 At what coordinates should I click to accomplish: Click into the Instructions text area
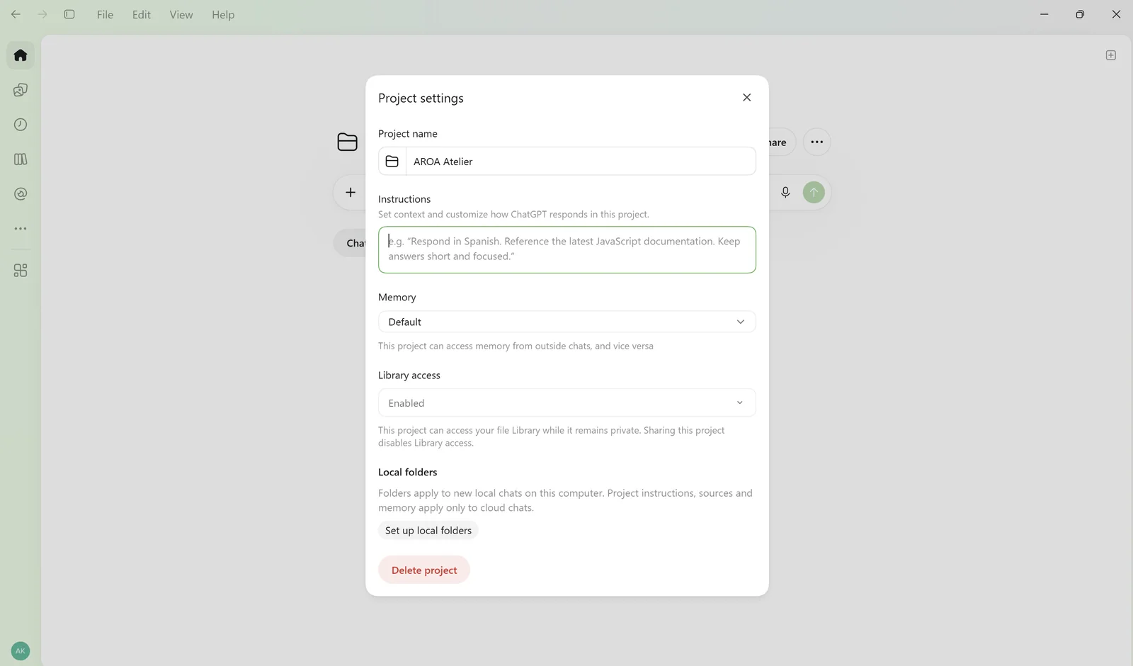click(x=567, y=249)
